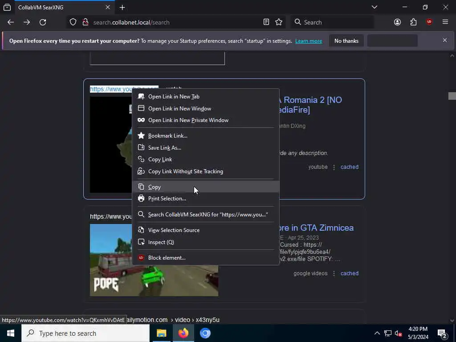Choose Open Link in New Private Window
The image size is (456, 342).
point(206,120)
